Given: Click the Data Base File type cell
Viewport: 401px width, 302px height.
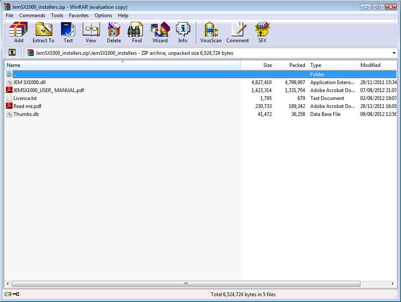Looking at the screenshot, I should [325, 114].
